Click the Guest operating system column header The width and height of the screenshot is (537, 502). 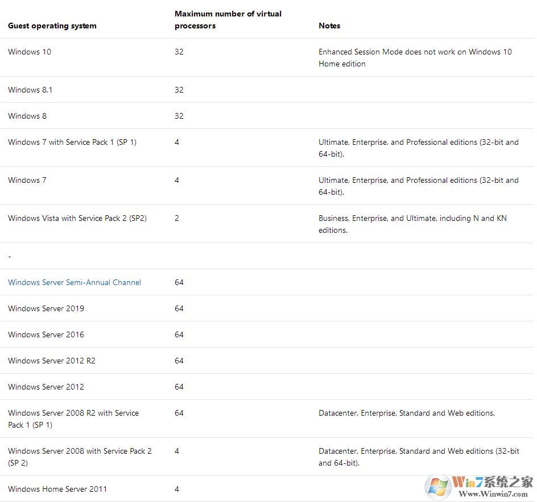(x=52, y=26)
